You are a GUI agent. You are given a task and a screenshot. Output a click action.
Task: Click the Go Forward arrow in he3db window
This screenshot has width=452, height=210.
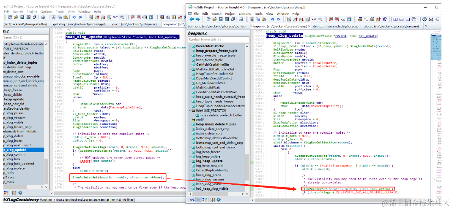click(197, 19)
